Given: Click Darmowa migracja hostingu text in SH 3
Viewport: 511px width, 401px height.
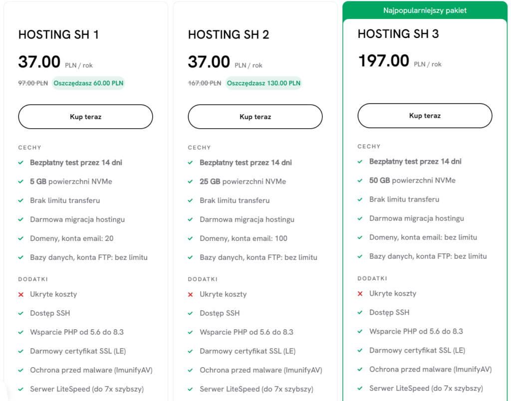Looking at the screenshot, I should coord(417,218).
